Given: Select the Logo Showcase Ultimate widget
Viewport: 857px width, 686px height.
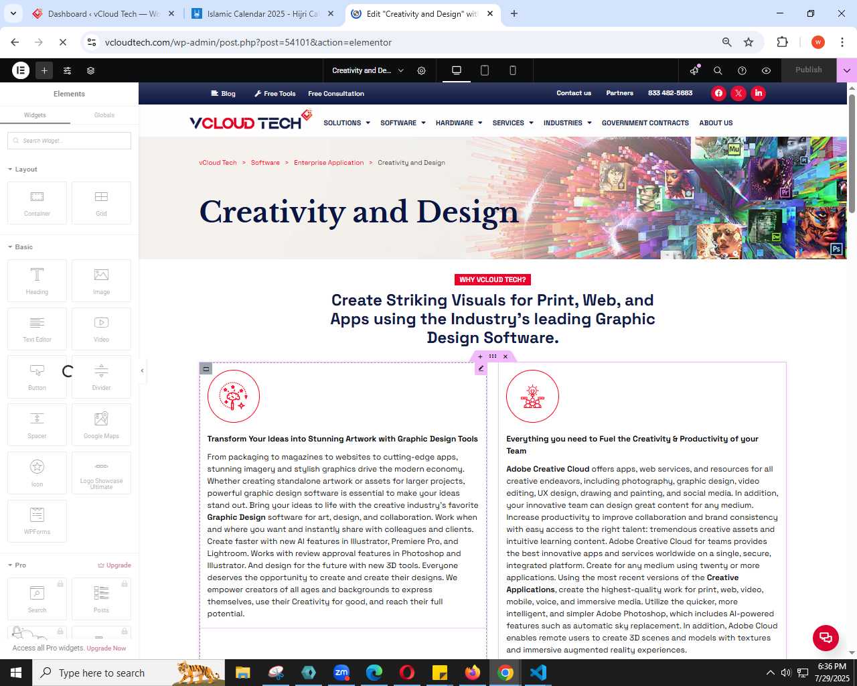Looking at the screenshot, I should click(x=101, y=473).
